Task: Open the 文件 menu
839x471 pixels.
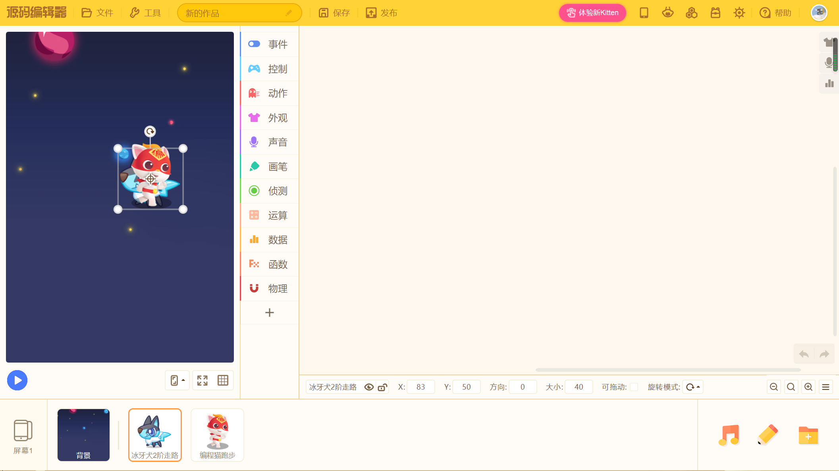Action: pos(97,13)
